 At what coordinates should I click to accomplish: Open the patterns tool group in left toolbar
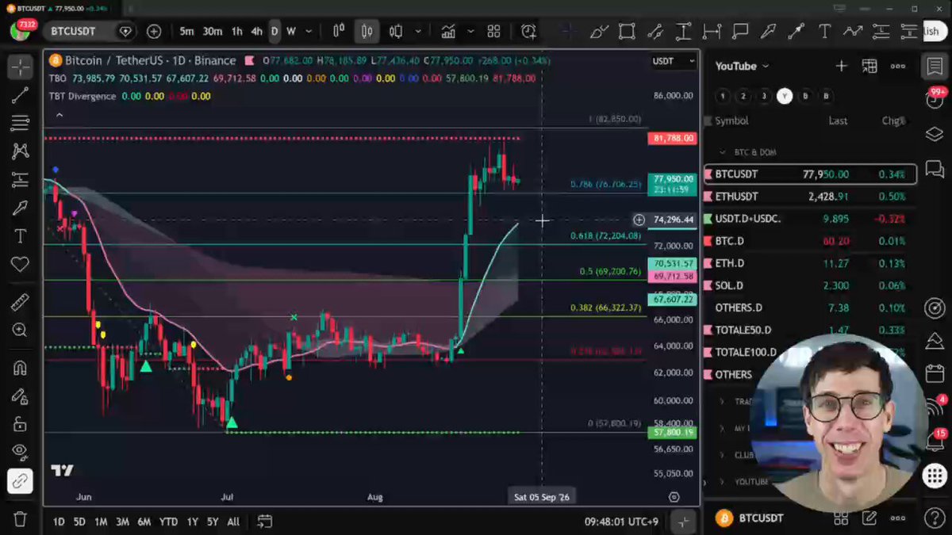coord(20,151)
